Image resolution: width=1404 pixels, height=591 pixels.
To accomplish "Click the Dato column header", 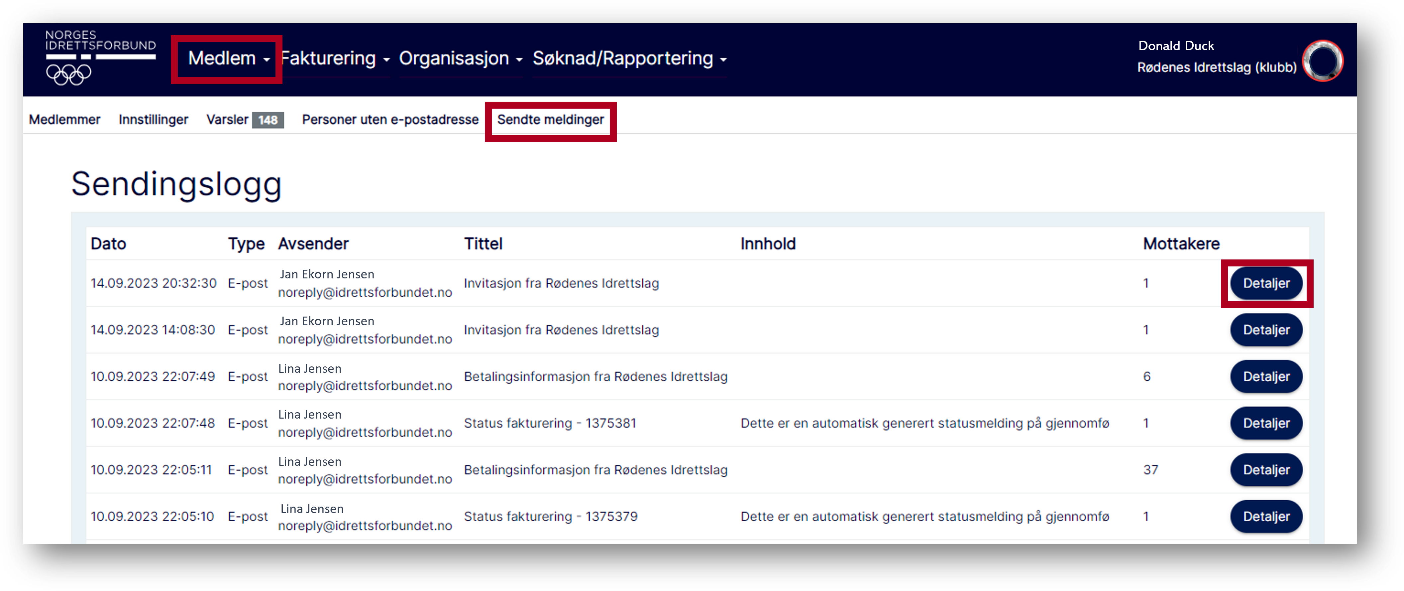I will [108, 244].
